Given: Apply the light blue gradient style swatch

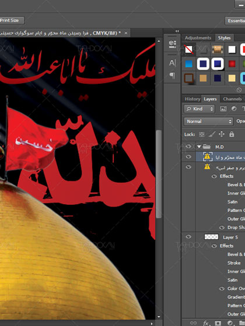Looking at the screenshot, I should 189,64.
